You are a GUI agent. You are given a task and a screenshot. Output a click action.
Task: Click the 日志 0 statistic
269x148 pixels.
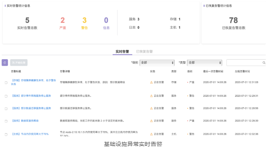[134, 27]
